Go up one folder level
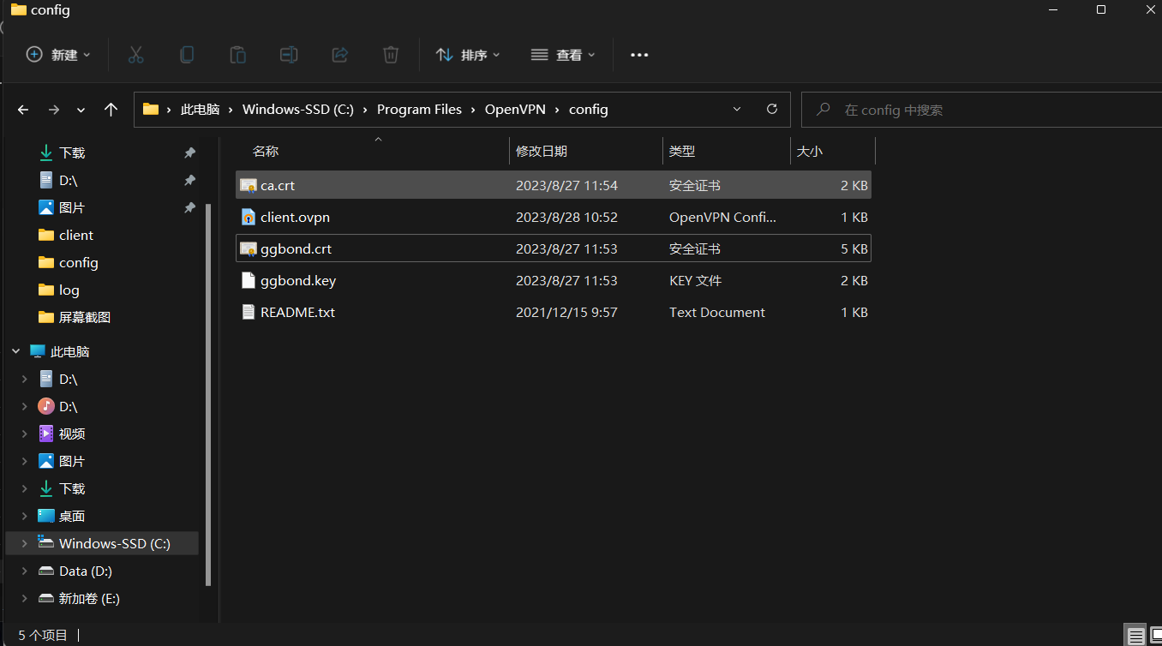Screen dimensions: 1162x646 111,110
